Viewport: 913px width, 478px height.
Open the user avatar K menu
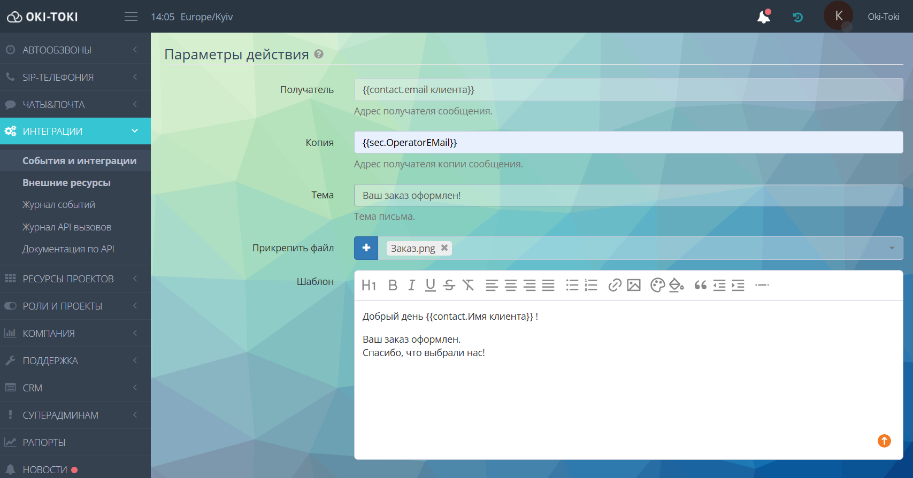pyautogui.click(x=838, y=16)
